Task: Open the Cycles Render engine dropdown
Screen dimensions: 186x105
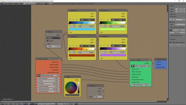Action: click(x=43, y=4)
